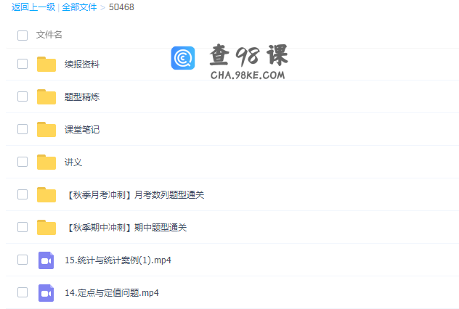This screenshot has width=459, height=309.
Task: Click video icon for 14.定点与定值问题.mp4
Action: 46,293
